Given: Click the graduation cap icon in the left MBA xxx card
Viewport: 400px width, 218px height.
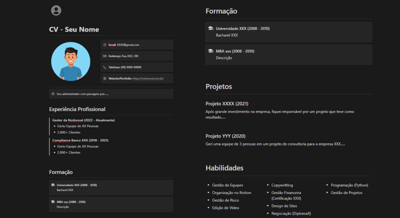Looking at the screenshot, I should coord(53,202).
